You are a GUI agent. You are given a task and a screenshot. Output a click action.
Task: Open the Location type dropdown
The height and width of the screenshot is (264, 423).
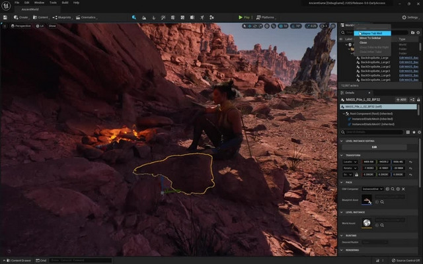(x=350, y=162)
